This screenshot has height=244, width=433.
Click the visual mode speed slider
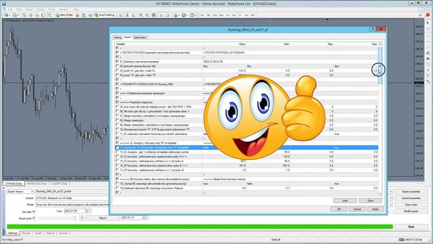57,218
